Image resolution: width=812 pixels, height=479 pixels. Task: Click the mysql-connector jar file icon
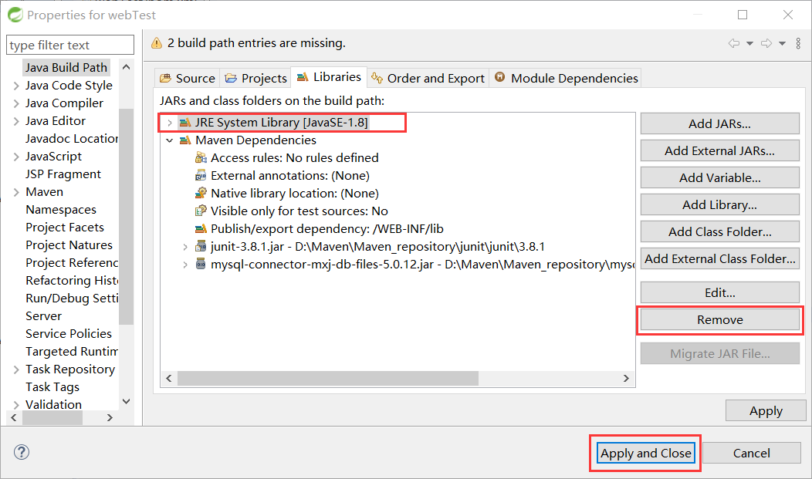click(201, 265)
